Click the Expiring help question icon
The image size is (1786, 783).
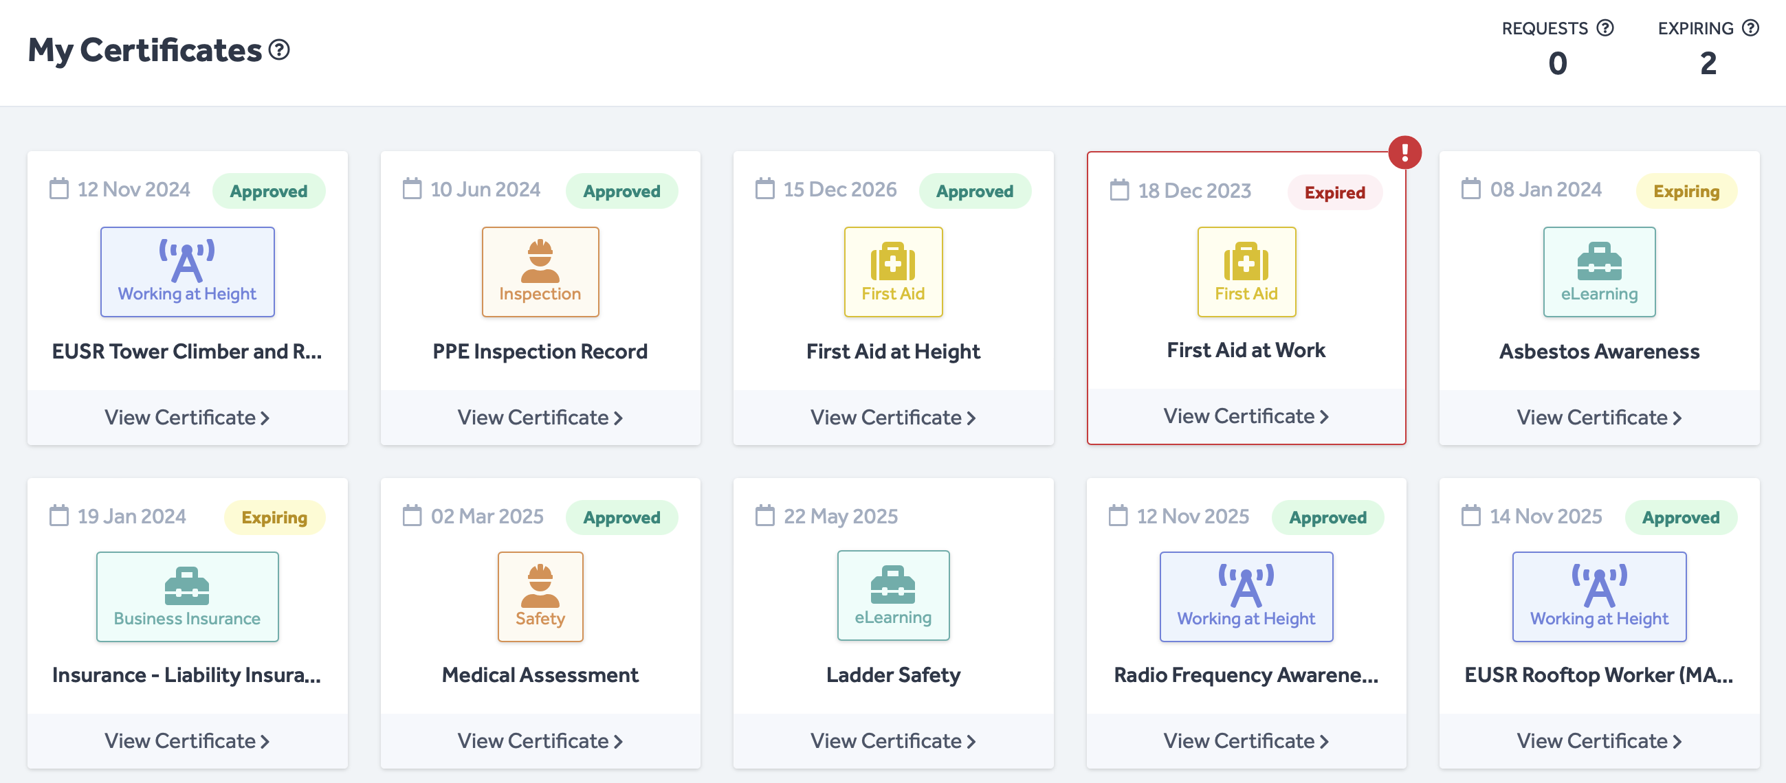click(x=1751, y=27)
